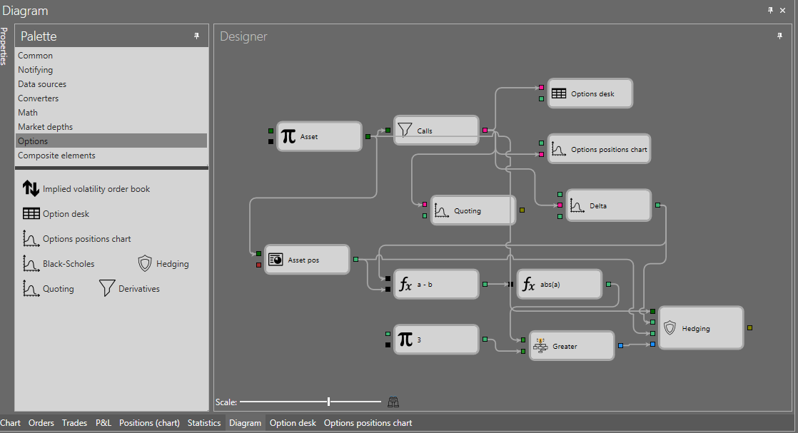This screenshot has width=798, height=433.
Task: Open the collapsed Properties side panel
Action: pyautogui.click(x=4, y=46)
